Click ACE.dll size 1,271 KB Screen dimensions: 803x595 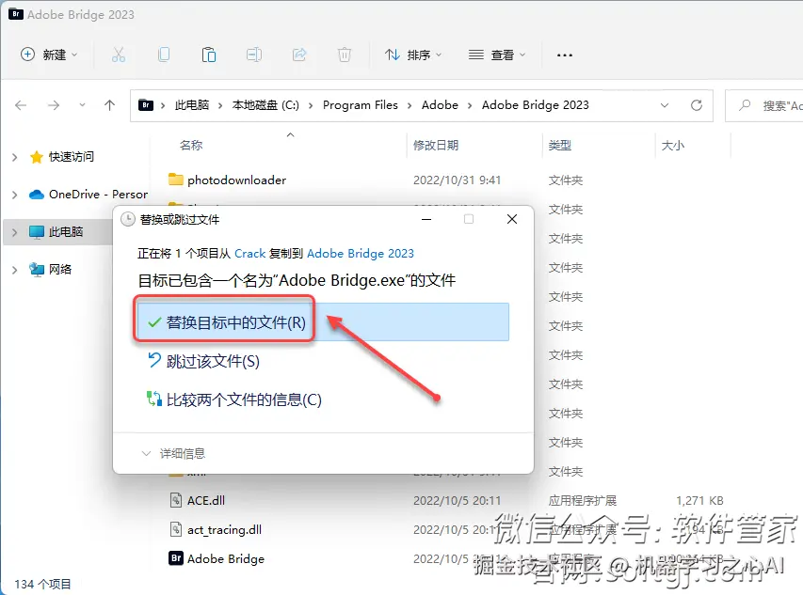[x=699, y=500]
